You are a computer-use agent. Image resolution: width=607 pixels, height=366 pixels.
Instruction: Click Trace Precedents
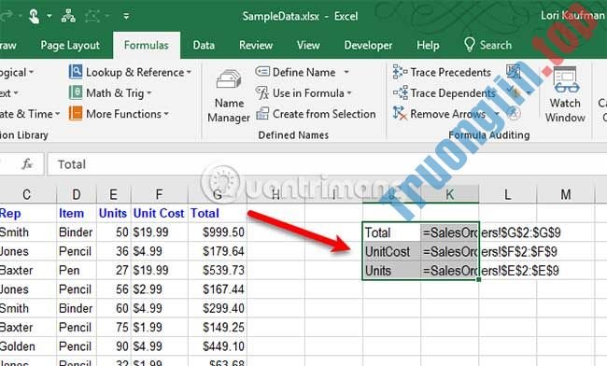tap(442, 72)
